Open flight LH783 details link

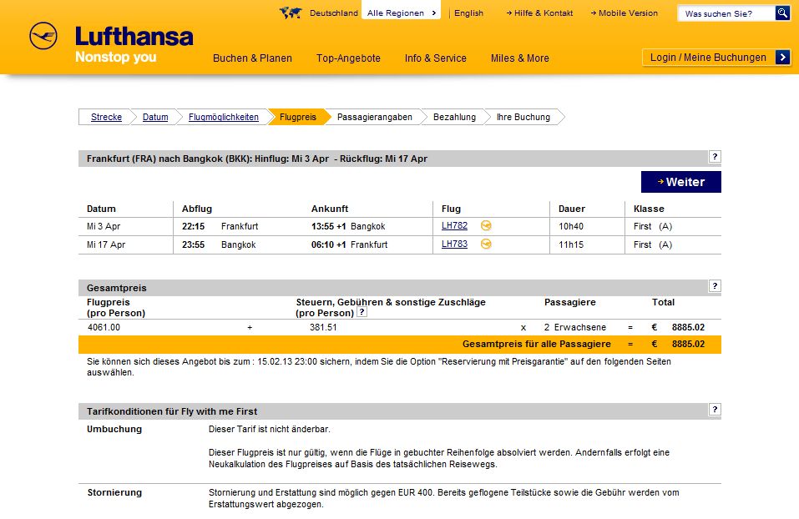click(454, 244)
